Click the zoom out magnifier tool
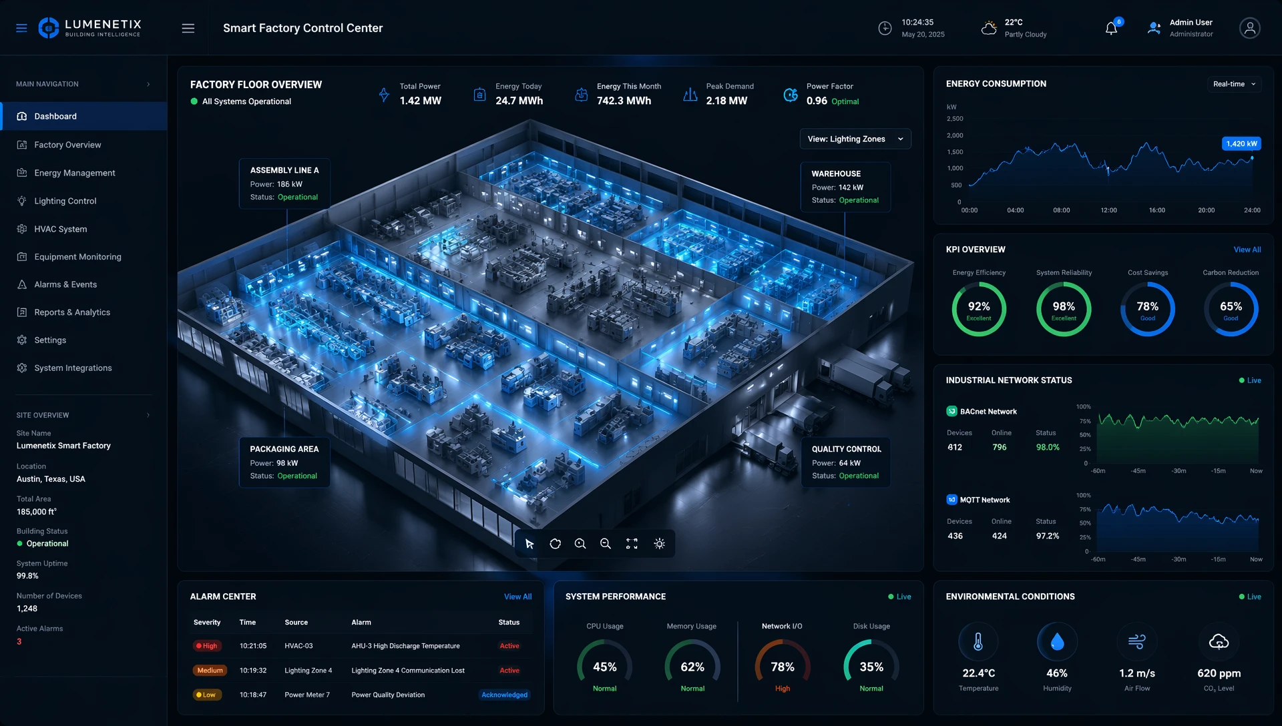 pos(606,544)
